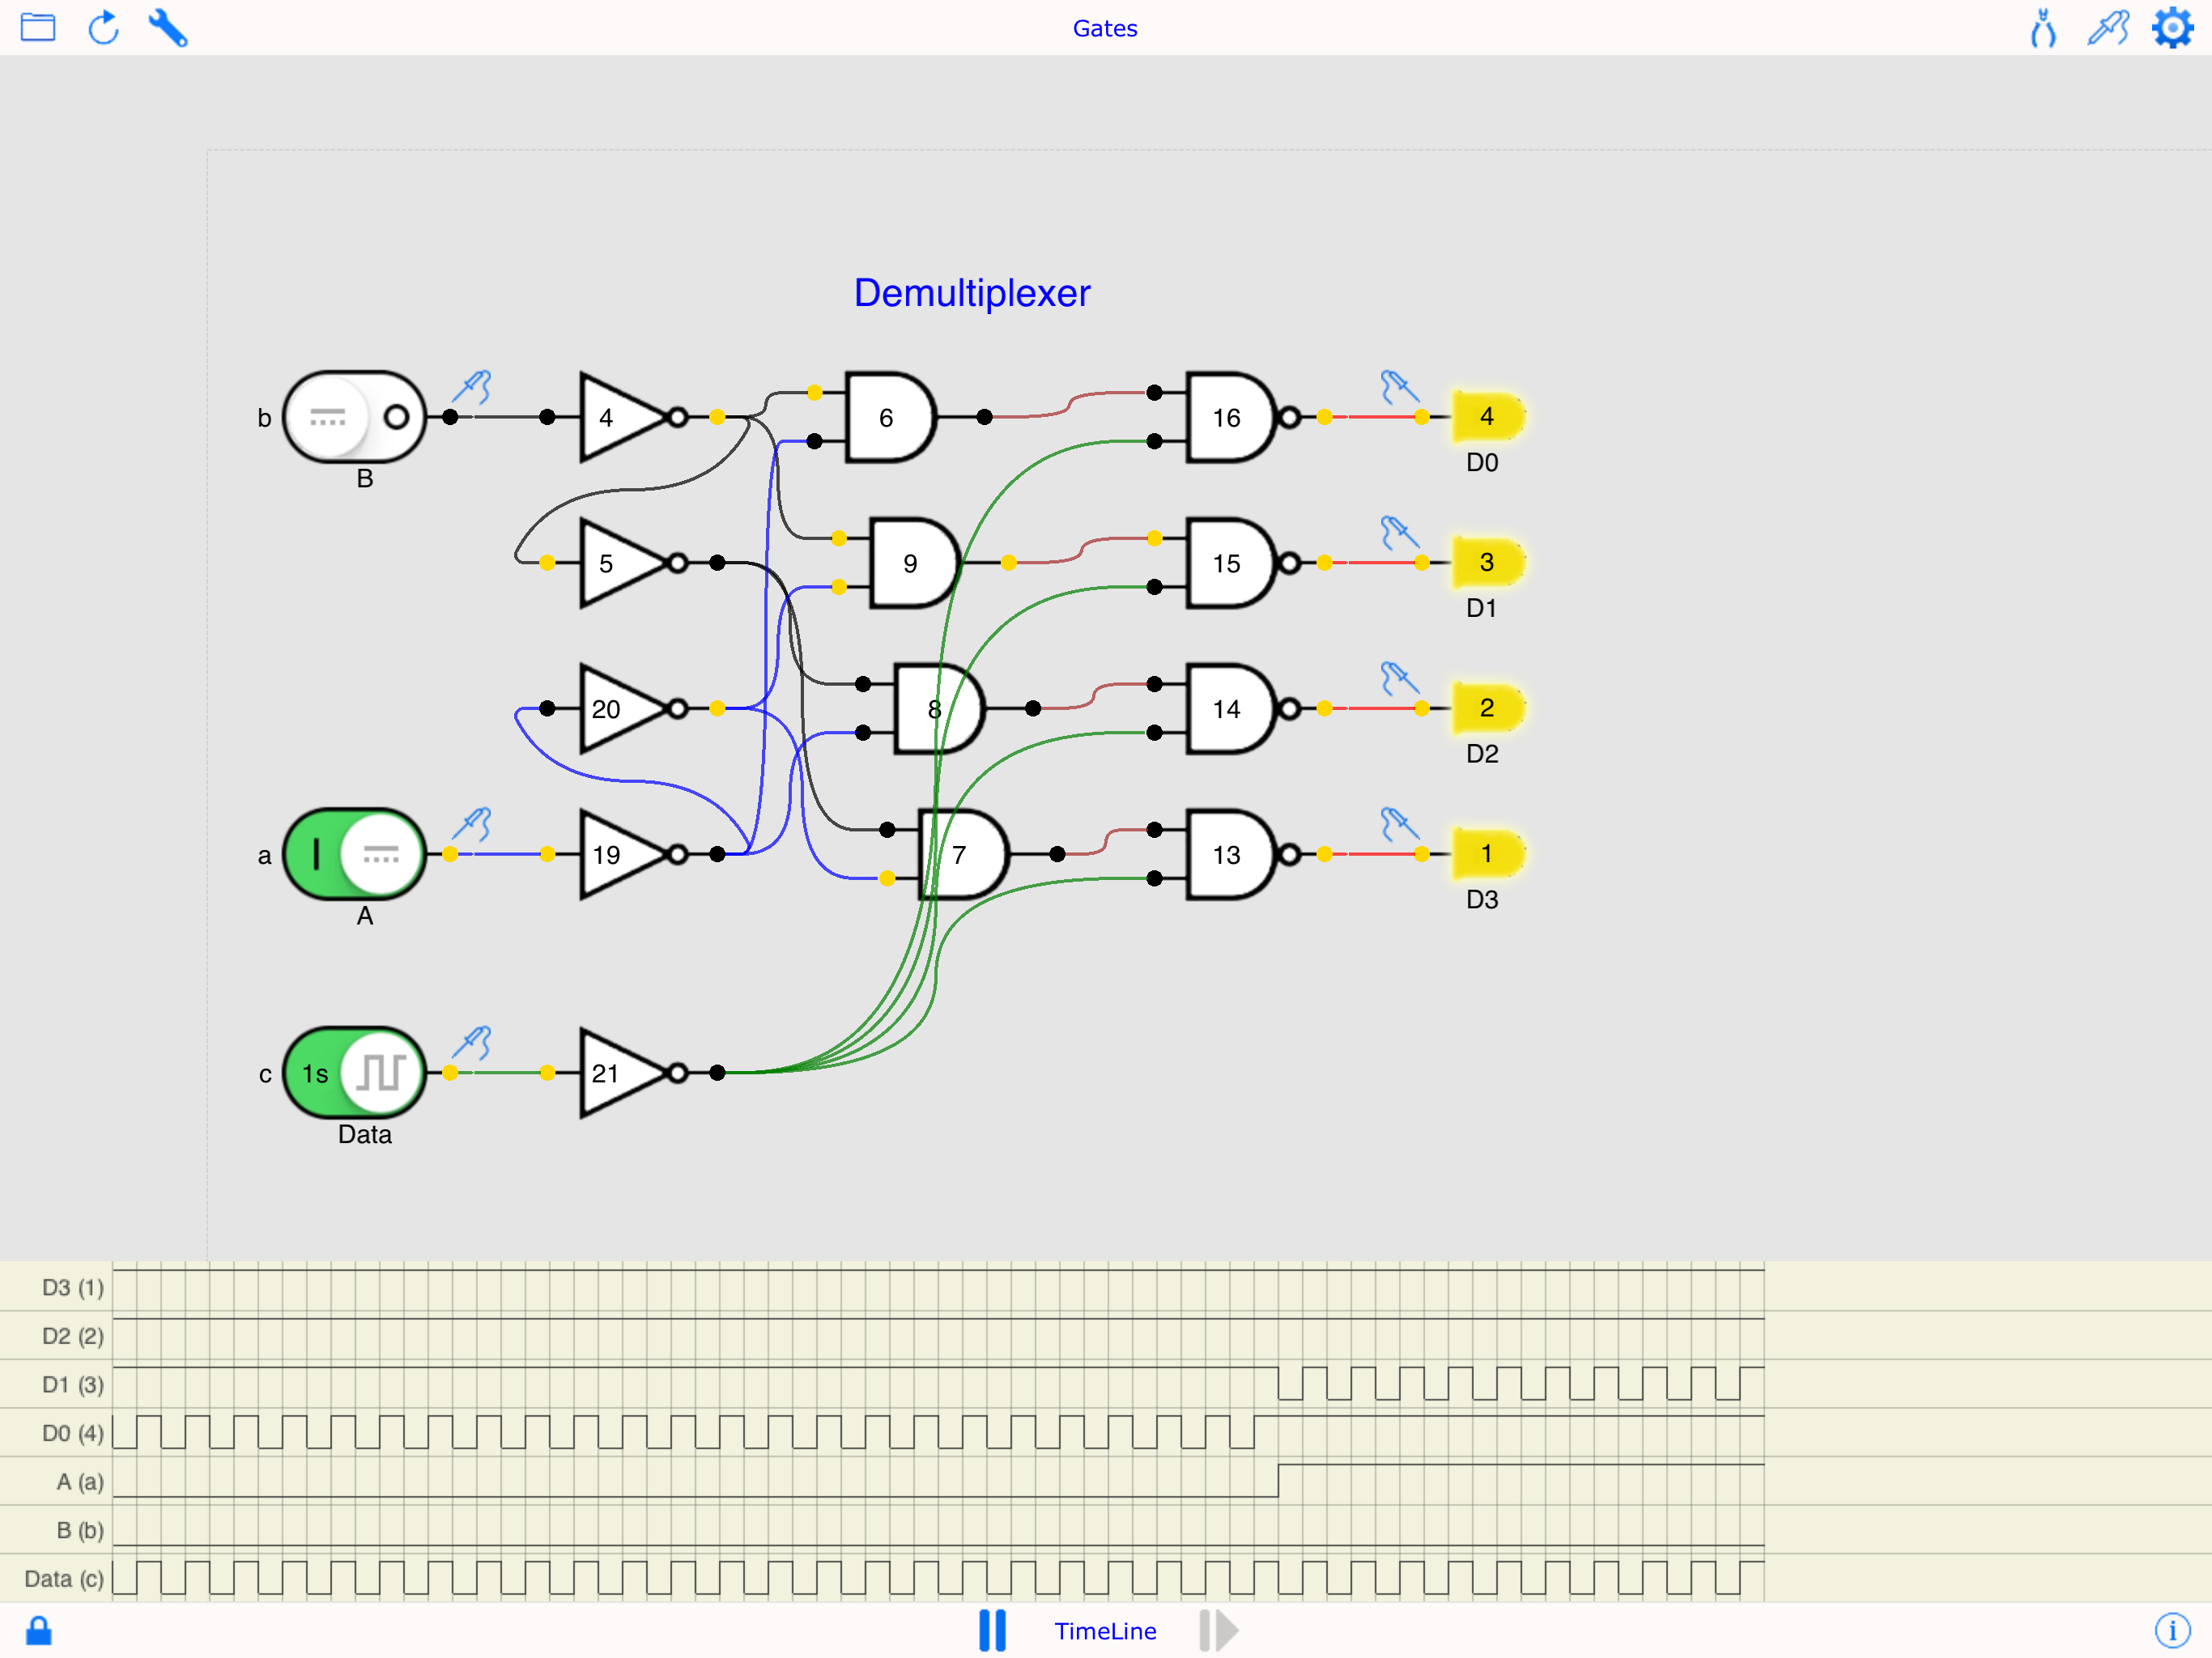The height and width of the screenshot is (1658, 2212).
Task: Click the probe on Data clock output
Action: pos(472,1044)
